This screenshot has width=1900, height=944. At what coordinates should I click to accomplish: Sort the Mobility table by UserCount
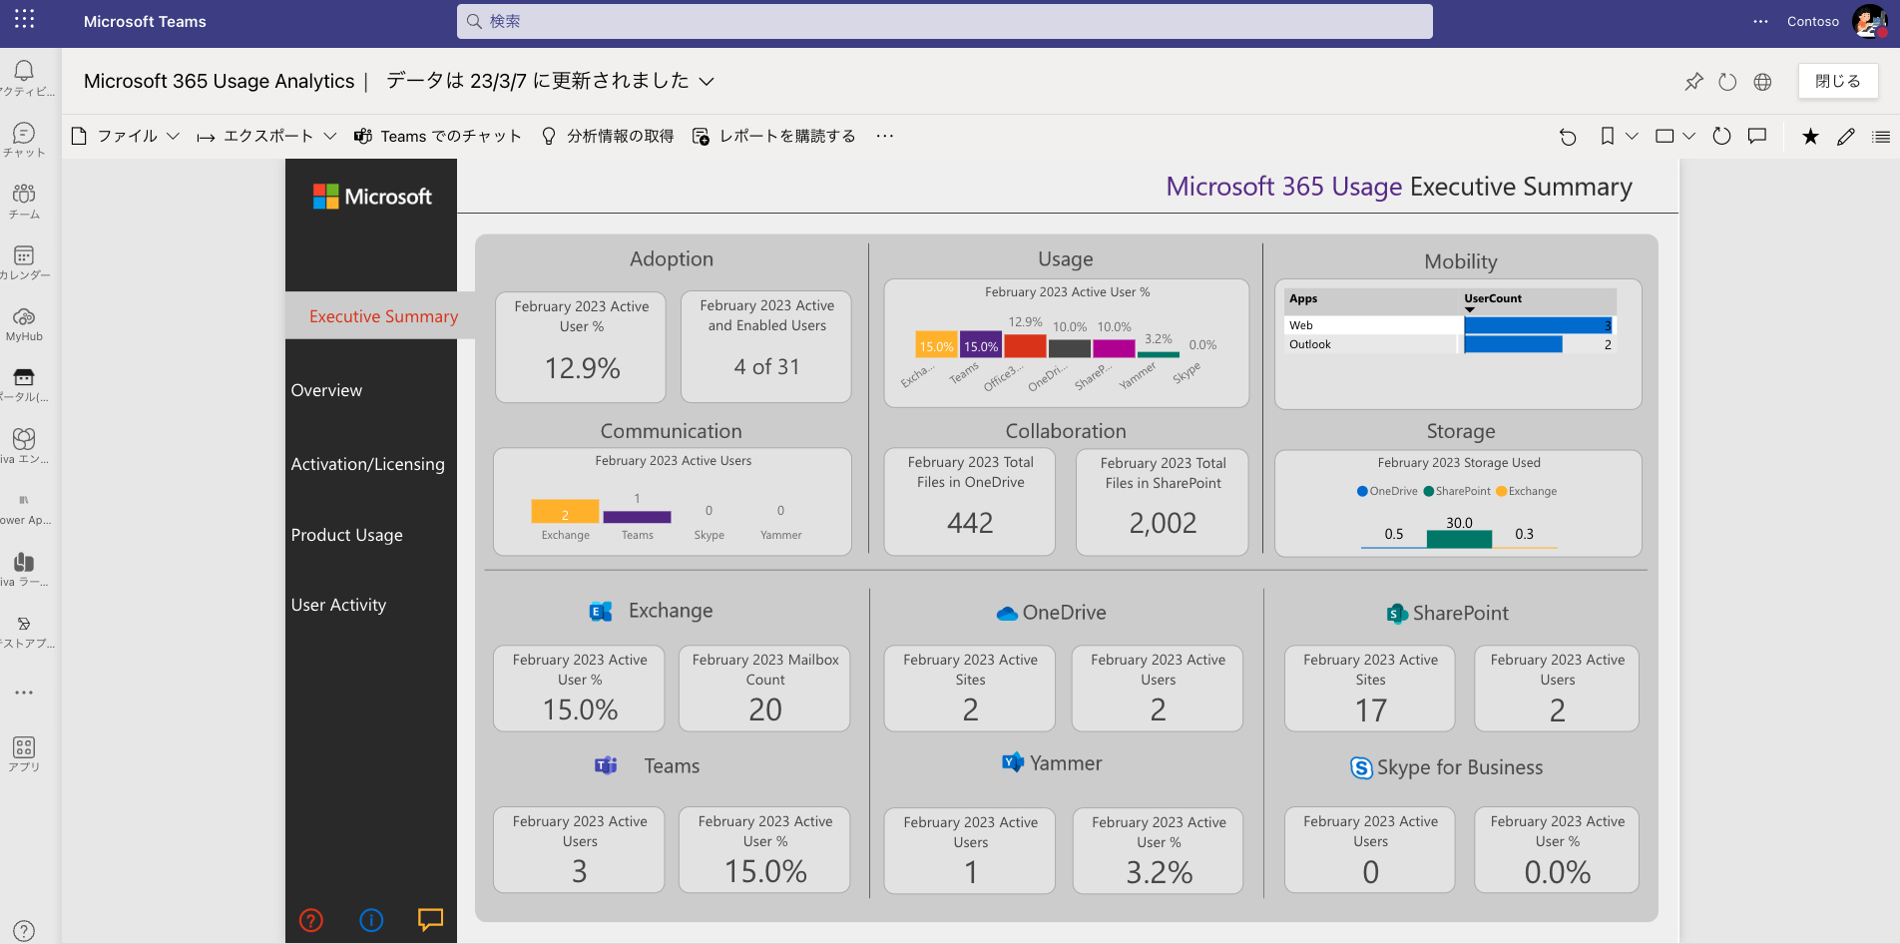(1492, 298)
